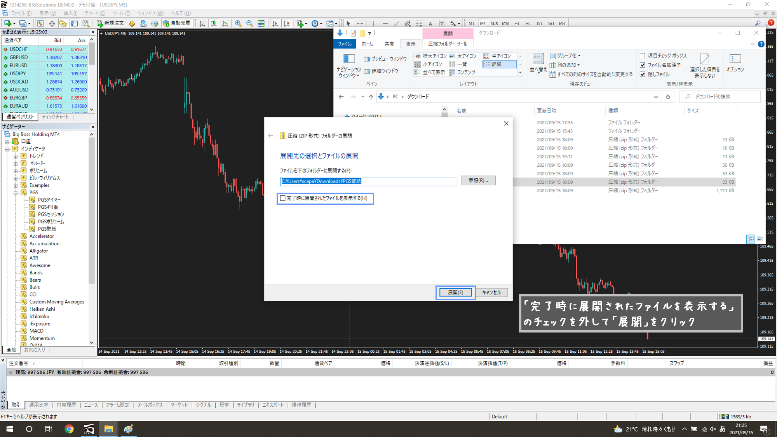Select the crosshair cursor tool
The height and width of the screenshot is (437, 777).
click(x=360, y=24)
